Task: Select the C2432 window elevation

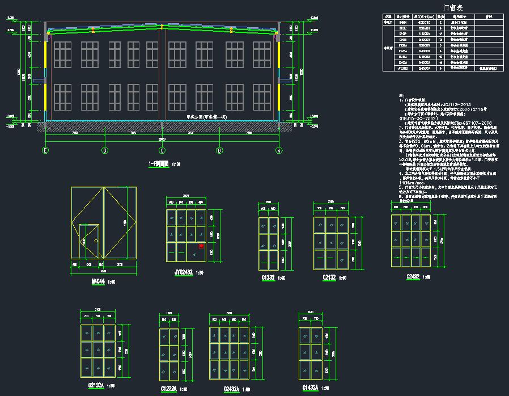Action: coord(411,242)
